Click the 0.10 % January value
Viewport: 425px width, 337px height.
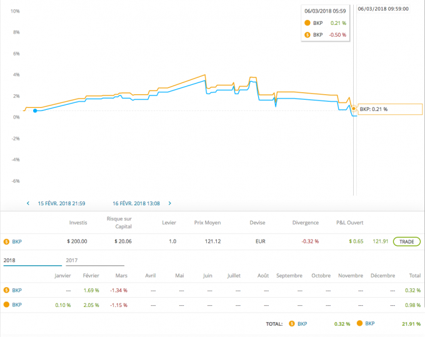coord(63,305)
